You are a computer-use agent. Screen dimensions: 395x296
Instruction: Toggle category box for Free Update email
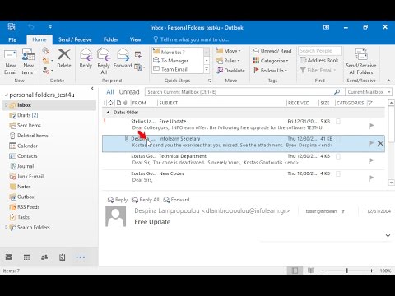pyautogui.click(x=338, y=122)
